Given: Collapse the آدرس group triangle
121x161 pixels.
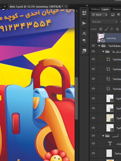Looking at the screenshot, I should point(103,136).
